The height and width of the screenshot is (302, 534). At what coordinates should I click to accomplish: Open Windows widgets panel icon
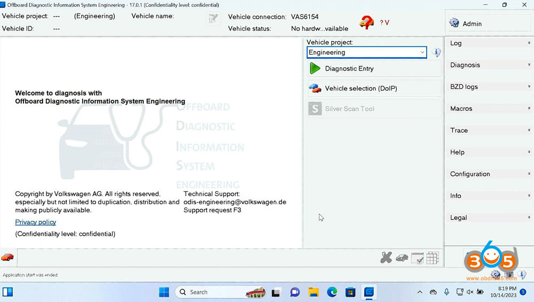7,292
